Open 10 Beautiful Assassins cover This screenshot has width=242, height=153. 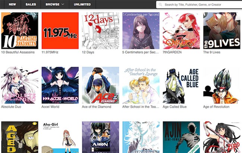click(x=20, y=30)
